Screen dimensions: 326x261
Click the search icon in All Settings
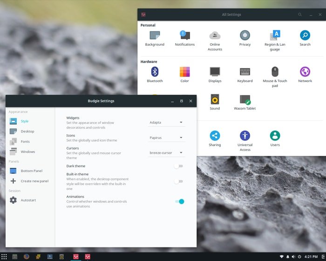tap(300, 14)
